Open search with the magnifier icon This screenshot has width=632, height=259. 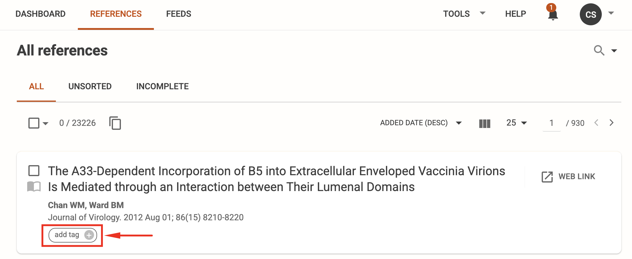599,51
